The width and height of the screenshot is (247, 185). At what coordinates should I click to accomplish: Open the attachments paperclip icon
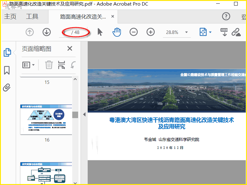pos(6,88)
